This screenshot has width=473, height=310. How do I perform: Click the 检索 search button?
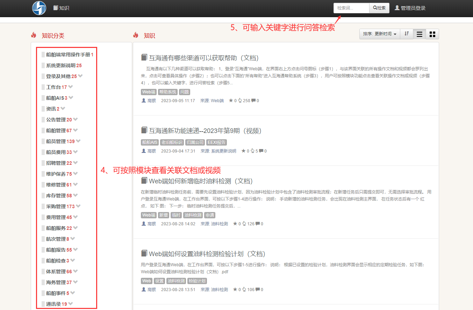click(x=379, y=8)
